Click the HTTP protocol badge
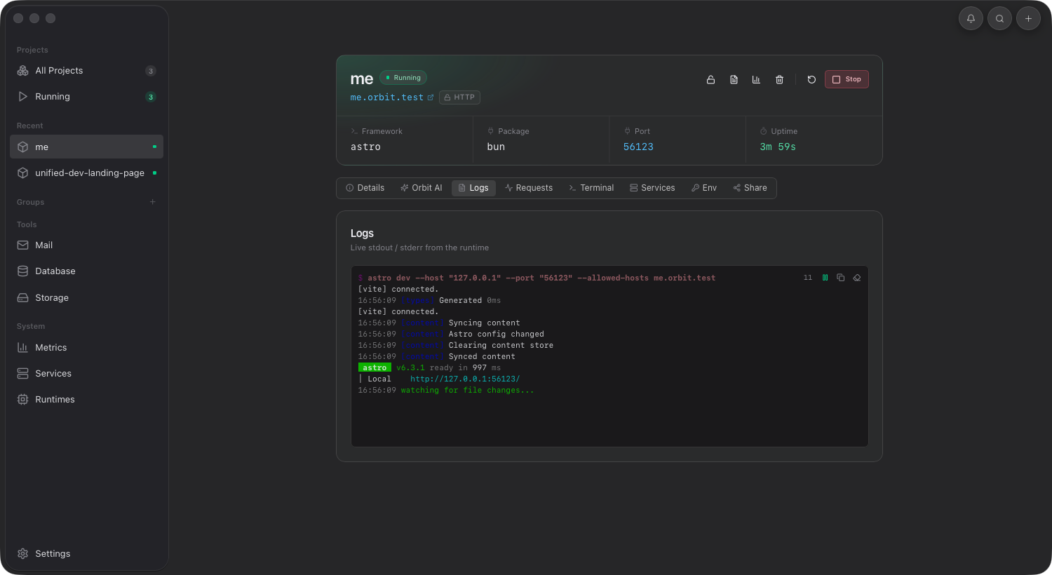This screenshot has width=1052, height=575. tap(459, 97)
